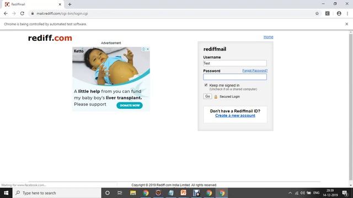
Task: Open the notification center icon
Action: click(x=345, y=193)
